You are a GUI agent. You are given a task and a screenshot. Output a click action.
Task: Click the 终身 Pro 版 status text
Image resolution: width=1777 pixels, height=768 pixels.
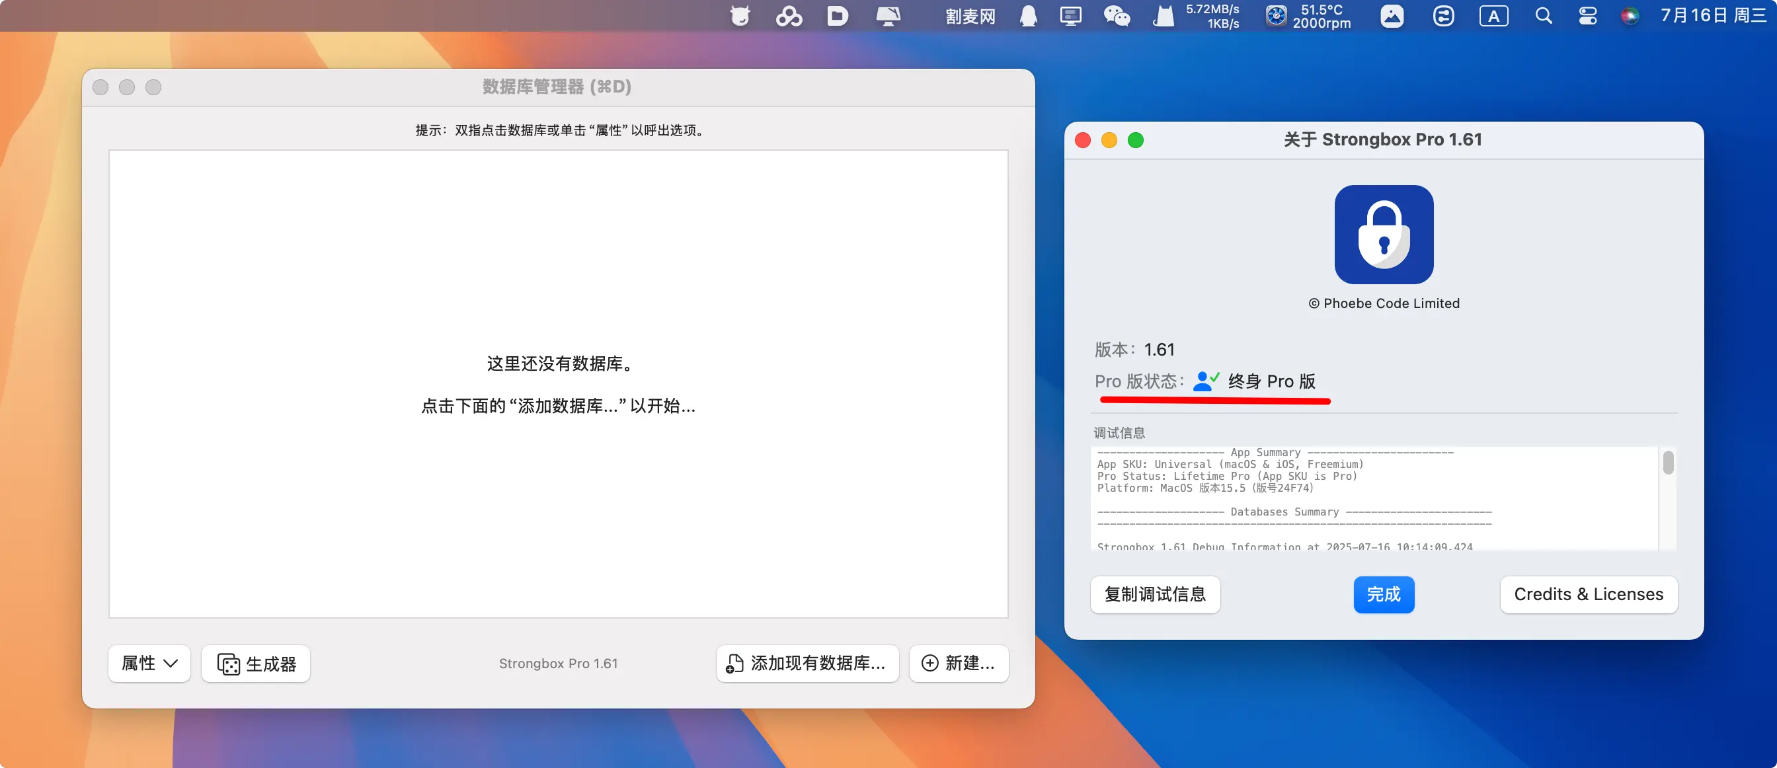coord(1271,381)
